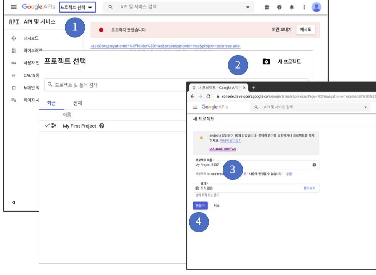Click the 프로젝트 이름 field with My Project 2537
Viewport: 376px width, 275px height.
click(x=256, y=165)
